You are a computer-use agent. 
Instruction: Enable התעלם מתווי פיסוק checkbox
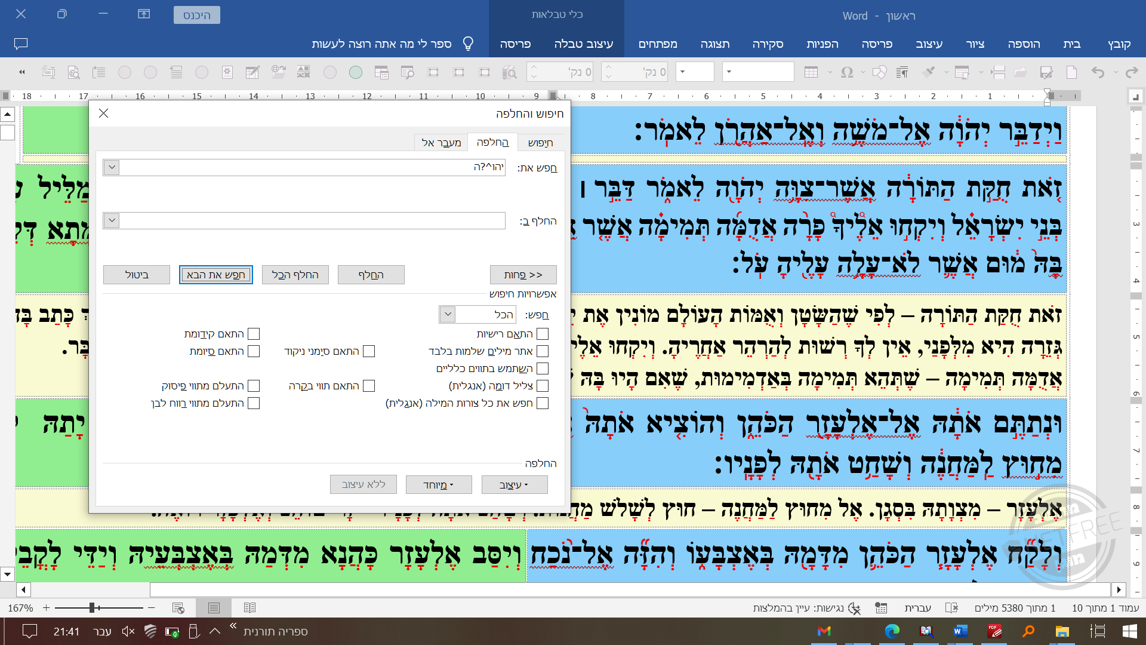(x=254, y=386)
